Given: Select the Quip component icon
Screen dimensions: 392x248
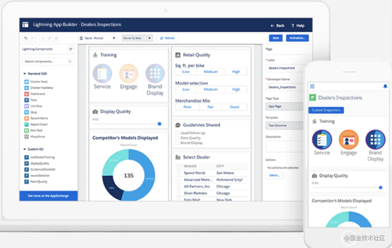Looking at the screenshot, I should pos(26,112).
